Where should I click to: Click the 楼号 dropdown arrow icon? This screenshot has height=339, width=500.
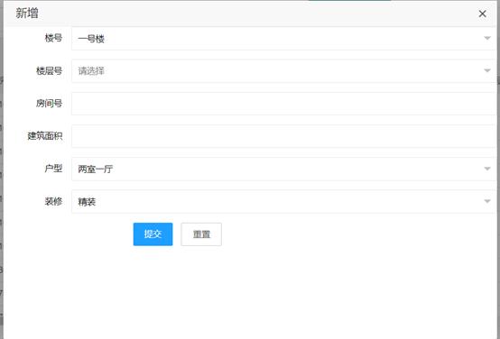click(487, 38)
